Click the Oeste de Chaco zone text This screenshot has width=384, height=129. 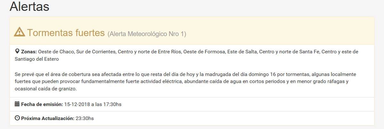pos(56,52)
